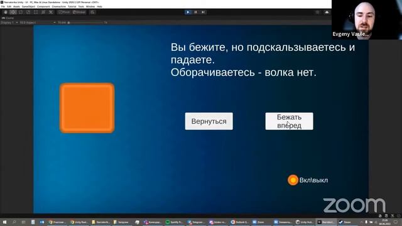Open Task View on the taskbar
The width and height of the screenshot is (402, 226).
tap(23, 222)
